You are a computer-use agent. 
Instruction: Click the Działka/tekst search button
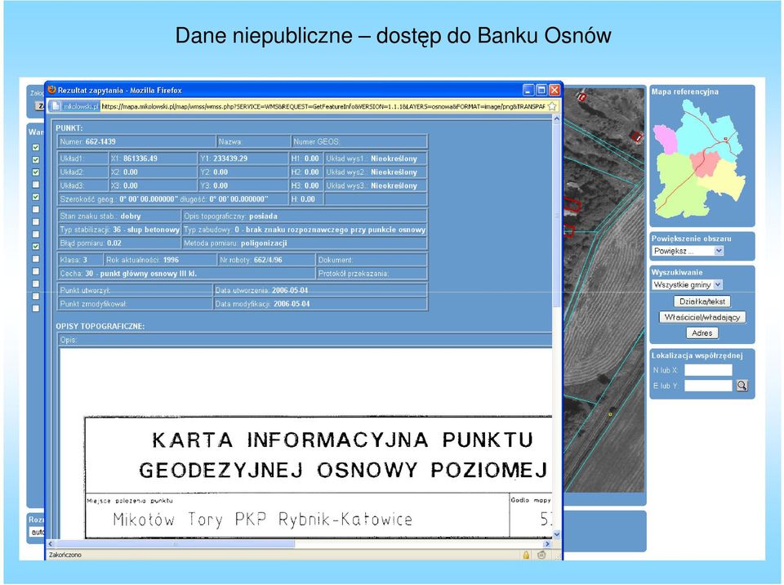click(702, 301)
